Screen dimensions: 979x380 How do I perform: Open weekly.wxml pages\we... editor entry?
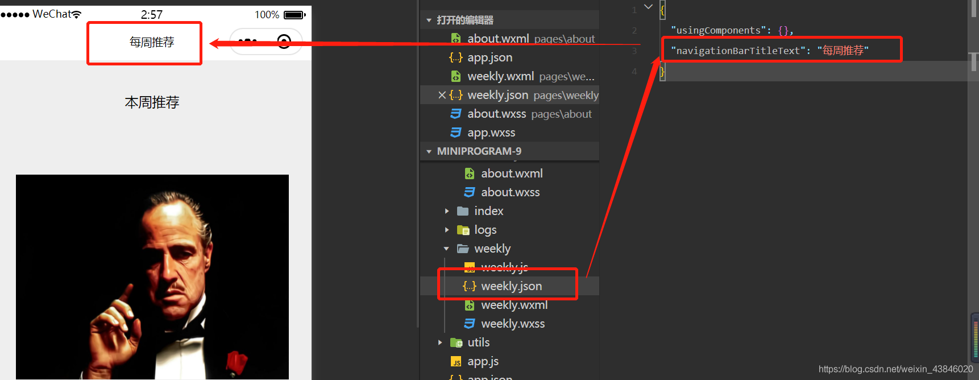(509, 76)
